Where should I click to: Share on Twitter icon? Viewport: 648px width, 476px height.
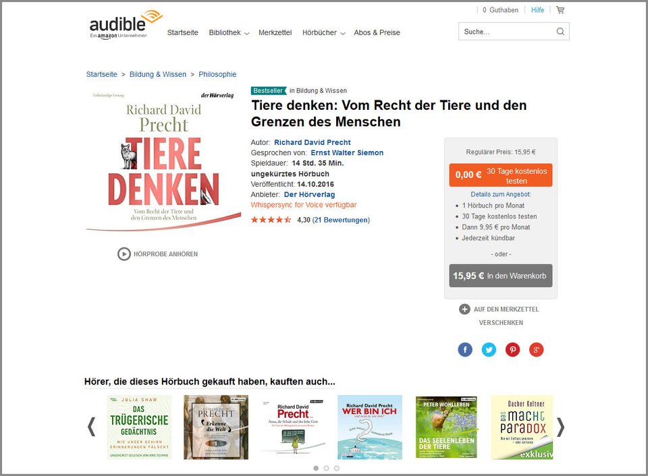489,350
